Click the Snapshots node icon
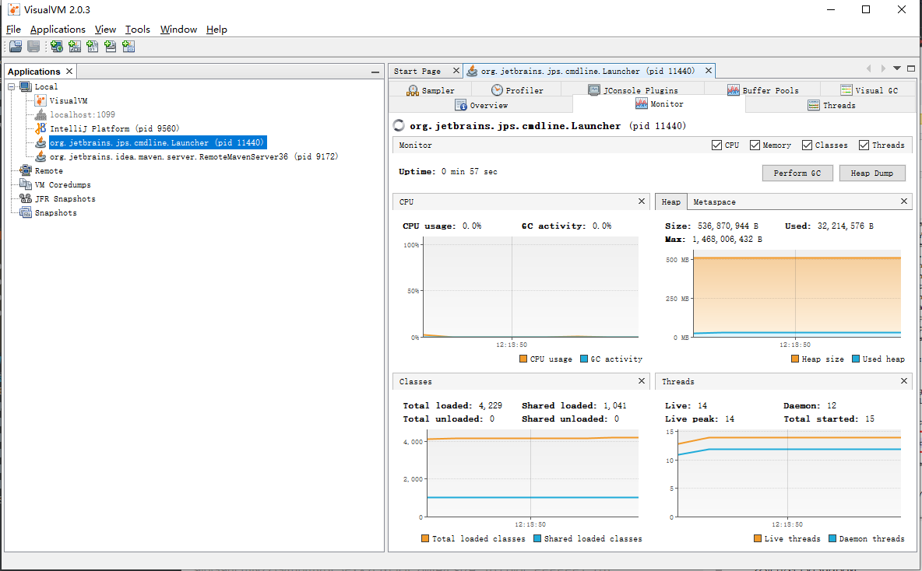Screen dimensions: 922x571 pos(25,212)
